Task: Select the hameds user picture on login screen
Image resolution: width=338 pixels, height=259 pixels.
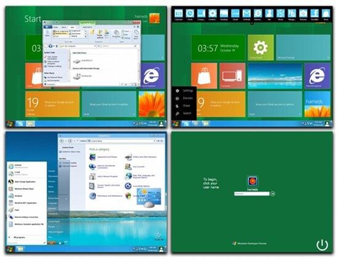Action: click(252, 181)
